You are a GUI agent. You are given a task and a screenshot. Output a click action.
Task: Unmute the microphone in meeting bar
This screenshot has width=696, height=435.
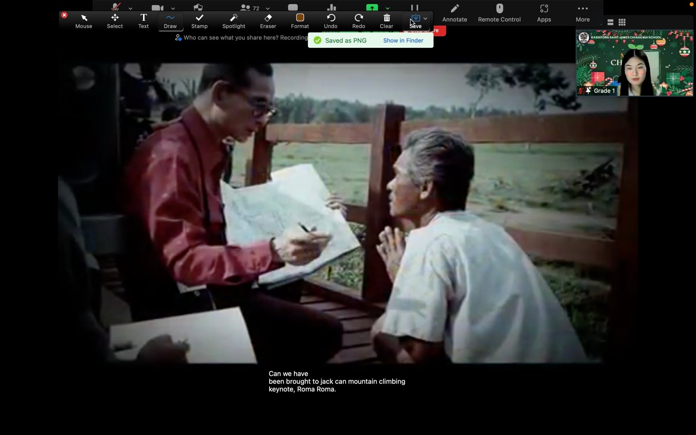[x=116, y=7]
